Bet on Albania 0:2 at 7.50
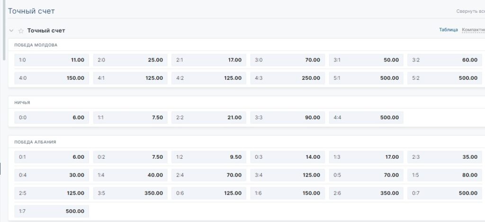The image size is (485, 222). pyautogui.click(x=130, y=157)
